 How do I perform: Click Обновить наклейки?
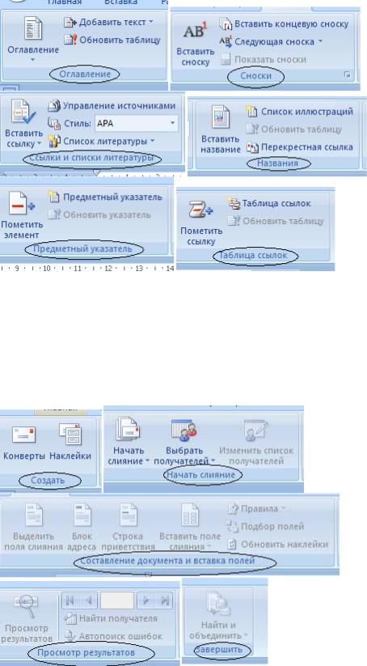coord(277,544)
